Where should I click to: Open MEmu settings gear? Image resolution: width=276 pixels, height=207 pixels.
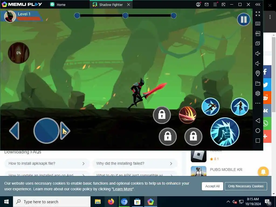258,93
